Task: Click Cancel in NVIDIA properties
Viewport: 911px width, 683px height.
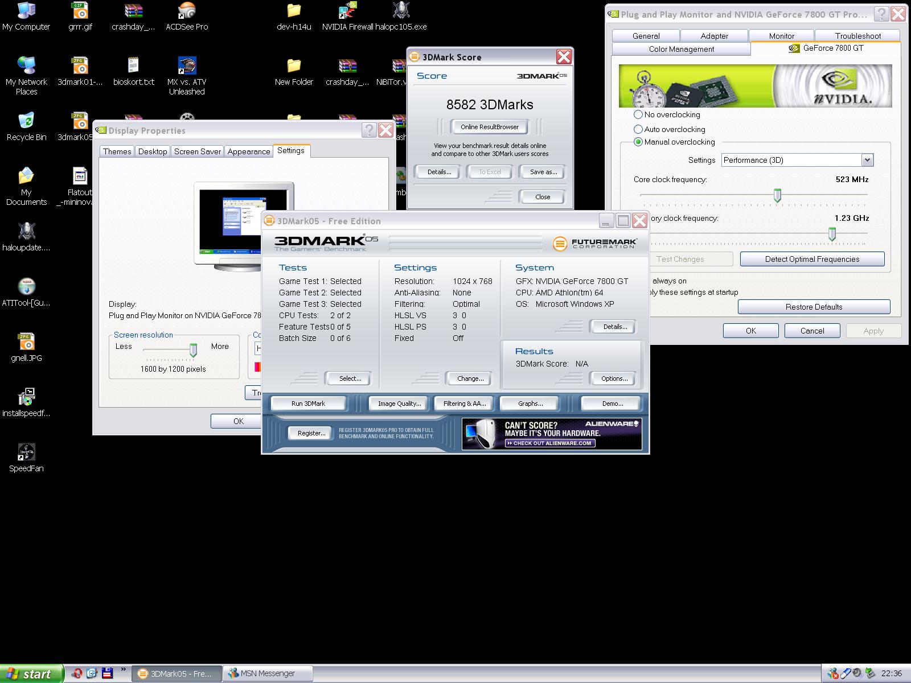Action: point(812,331)
